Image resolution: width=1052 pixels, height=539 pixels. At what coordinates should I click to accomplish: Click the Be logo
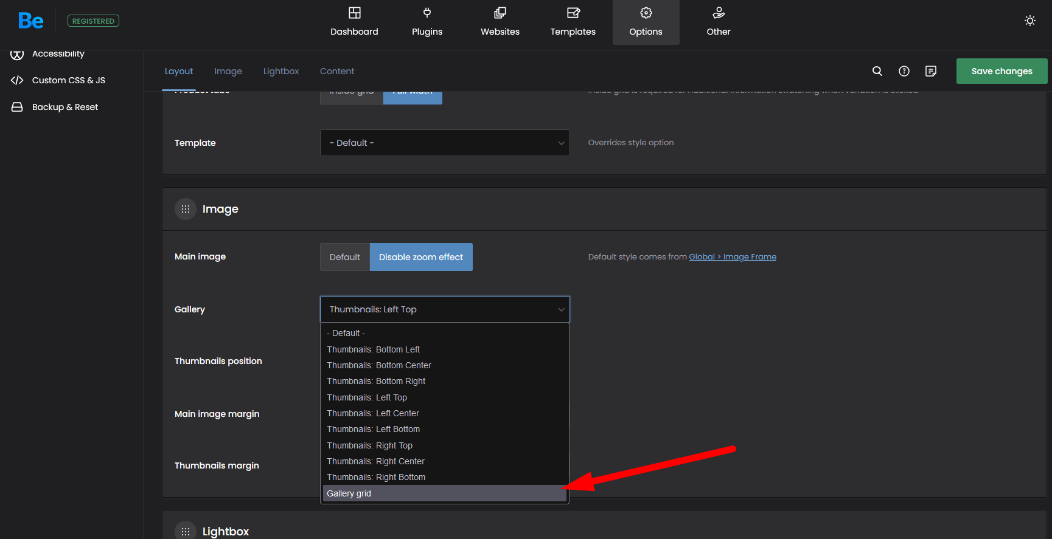click(30, 21)
